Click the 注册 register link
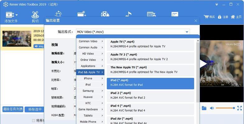244x124 pixels. click(x=225, y=17)
